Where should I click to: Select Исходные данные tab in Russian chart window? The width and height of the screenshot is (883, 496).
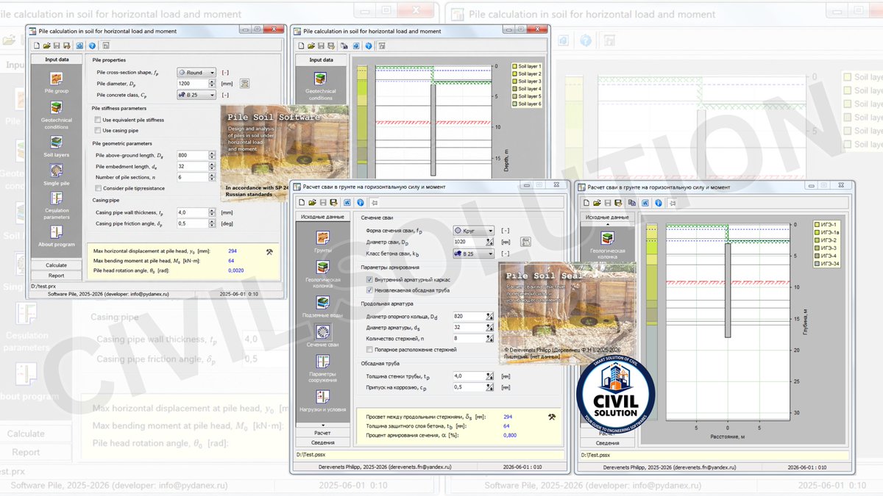coord(607,218)
